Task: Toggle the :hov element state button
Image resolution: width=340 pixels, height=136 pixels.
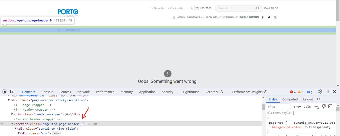Action: tap(297, 106)
